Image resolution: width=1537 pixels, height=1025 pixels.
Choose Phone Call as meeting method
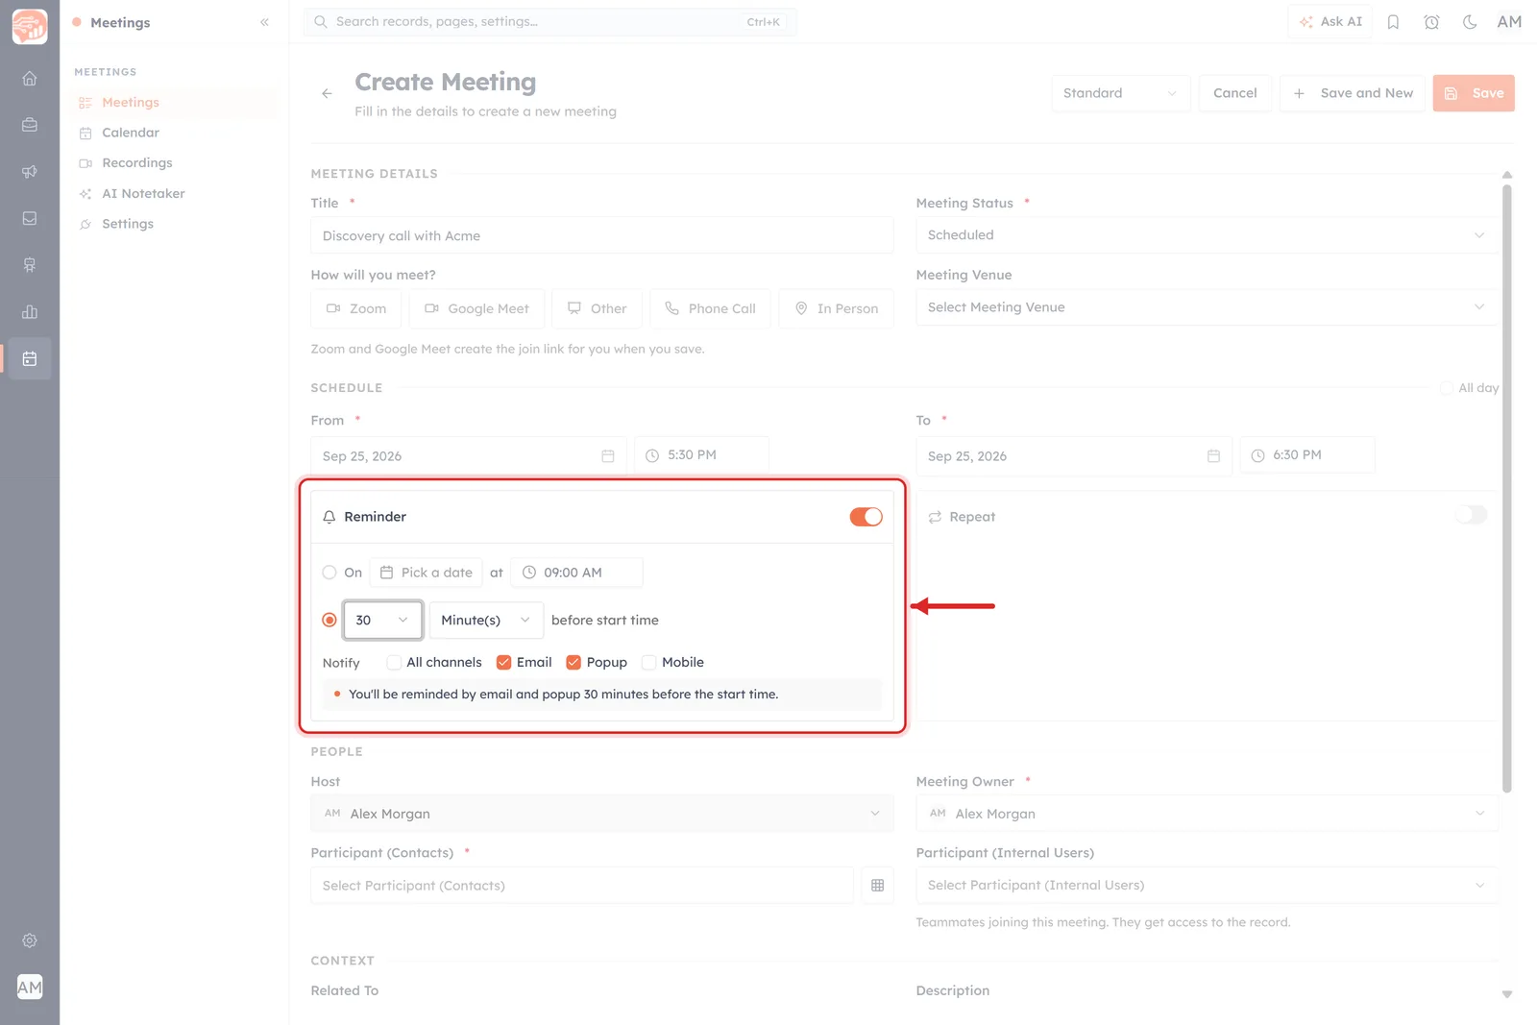710,309
